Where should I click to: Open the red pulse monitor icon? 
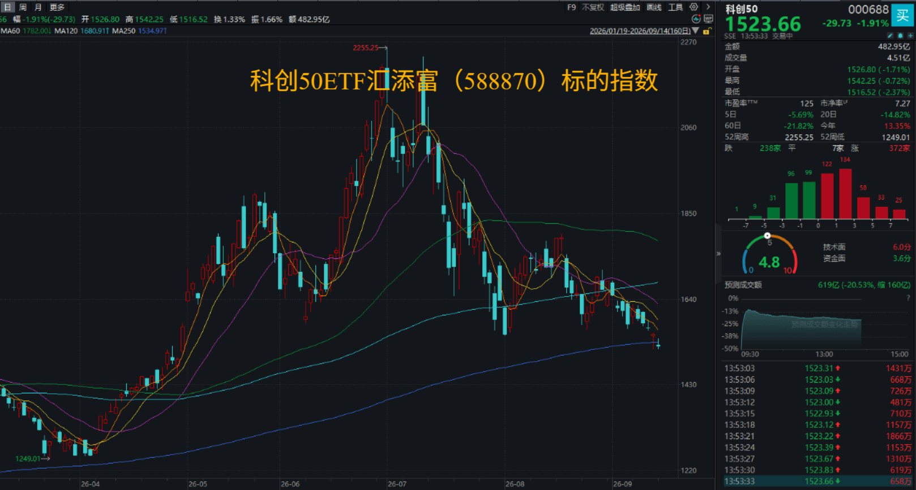click(696, 19)
